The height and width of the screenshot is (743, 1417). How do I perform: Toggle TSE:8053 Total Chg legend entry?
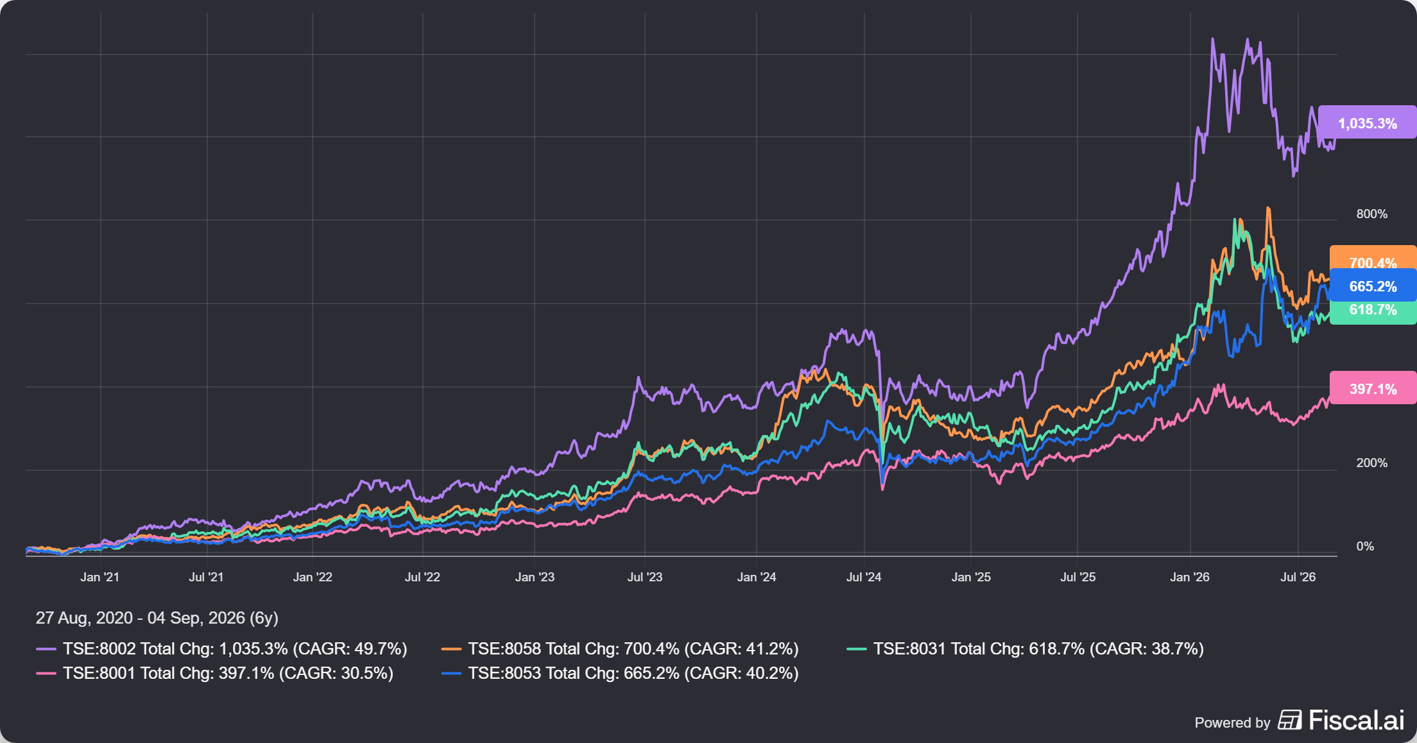(621, 673)
